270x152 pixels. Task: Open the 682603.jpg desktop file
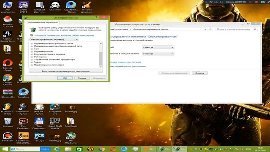click(55, 138)
